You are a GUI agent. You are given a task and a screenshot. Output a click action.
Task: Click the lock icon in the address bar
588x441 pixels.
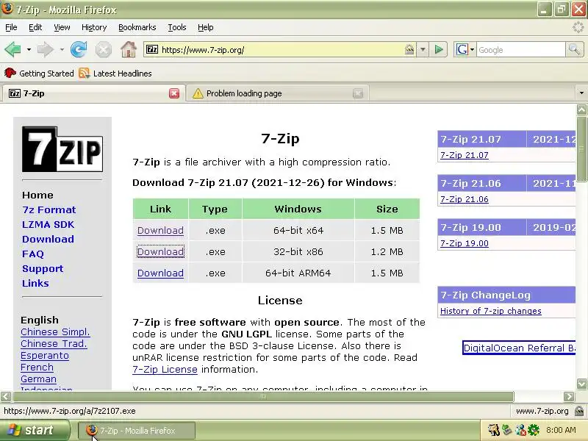(409, 49)
